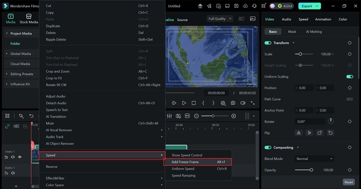Play frame forward using step icon
Viewport: 361px width, 189px height.
174,103
